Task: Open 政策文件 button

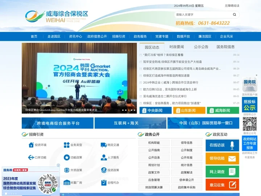Action: pos(154,172)
